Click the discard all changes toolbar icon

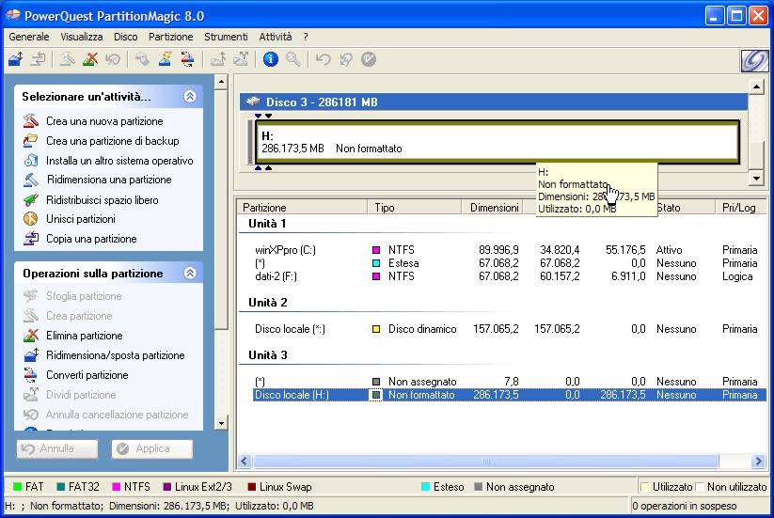tap(346, 59)
